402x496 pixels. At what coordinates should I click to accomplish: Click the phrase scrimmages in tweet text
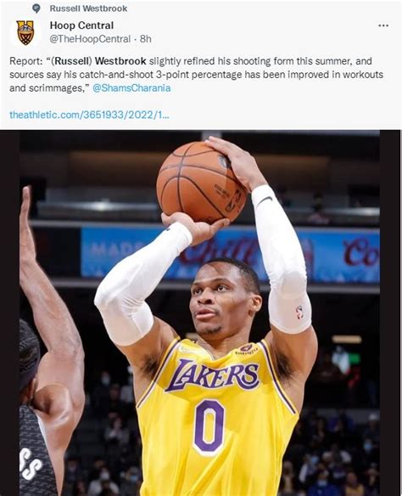coord(56,88)
